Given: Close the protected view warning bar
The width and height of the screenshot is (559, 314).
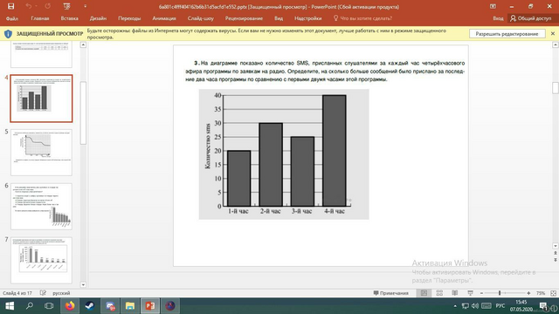Looking at the screenshot, I should [553, 33].
